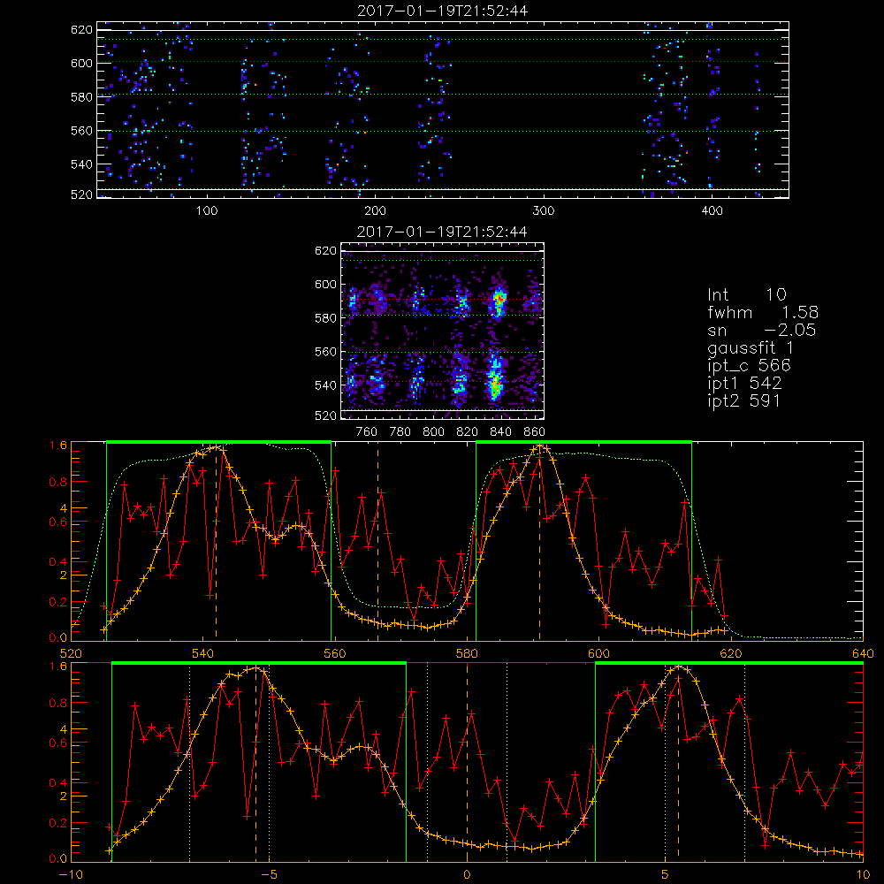Click the timestamp title above the wide spectrogram
884x884 pixels.
pos(443,11)
